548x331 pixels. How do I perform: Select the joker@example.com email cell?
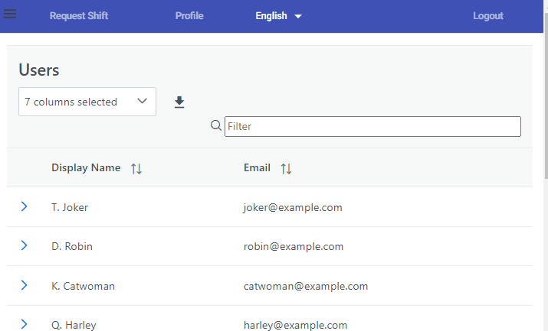click(x=293, y=207)
